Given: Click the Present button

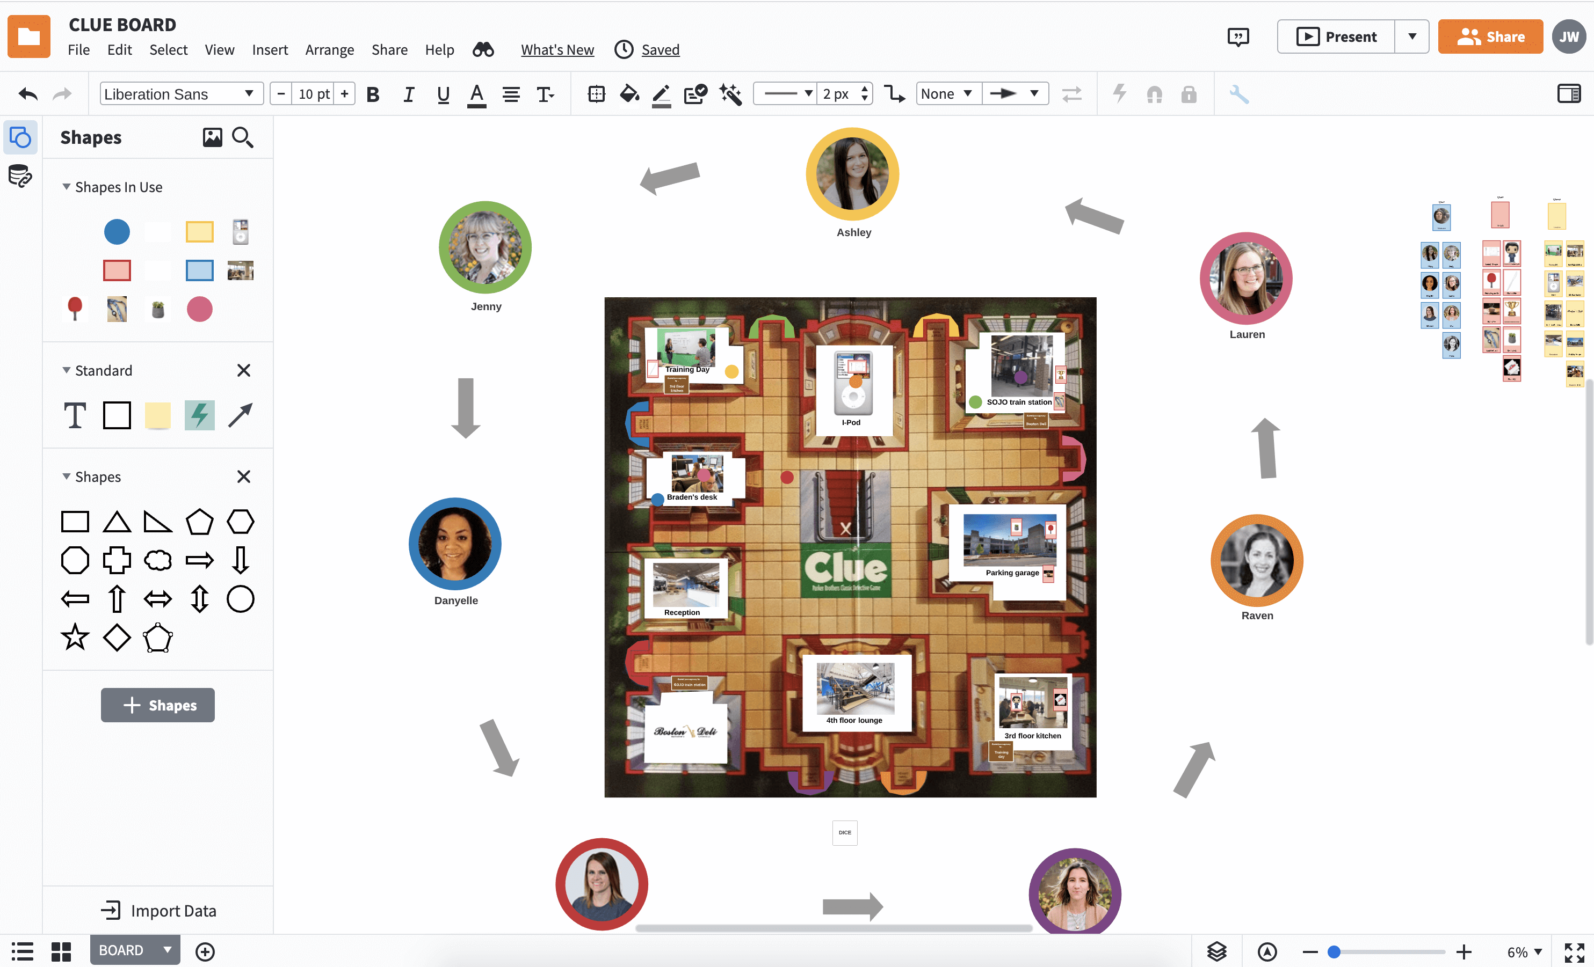Looking at the screenshot, I should tap(1337, 37).
